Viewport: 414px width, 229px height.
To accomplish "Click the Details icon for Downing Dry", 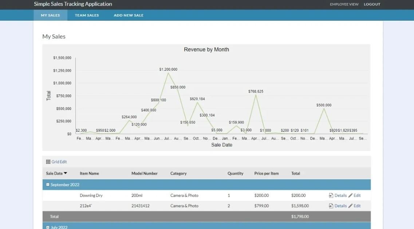I will 331,195.
